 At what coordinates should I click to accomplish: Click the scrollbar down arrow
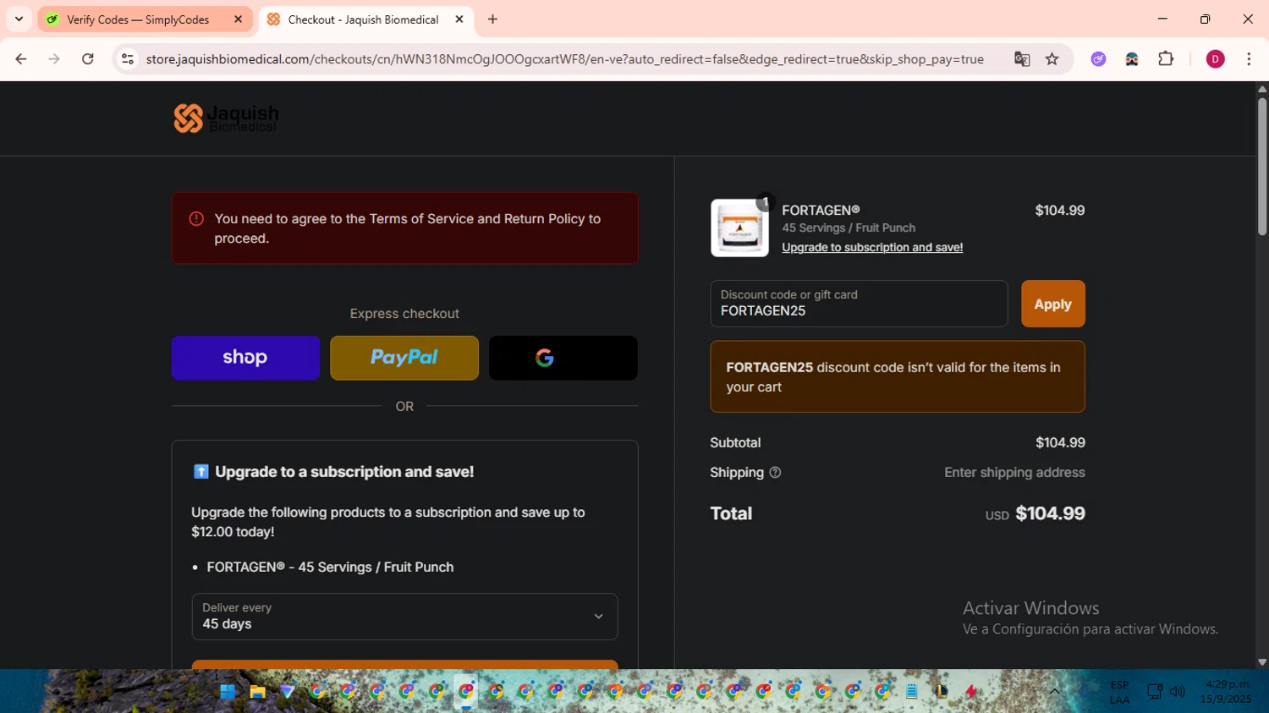[1261, 662]
